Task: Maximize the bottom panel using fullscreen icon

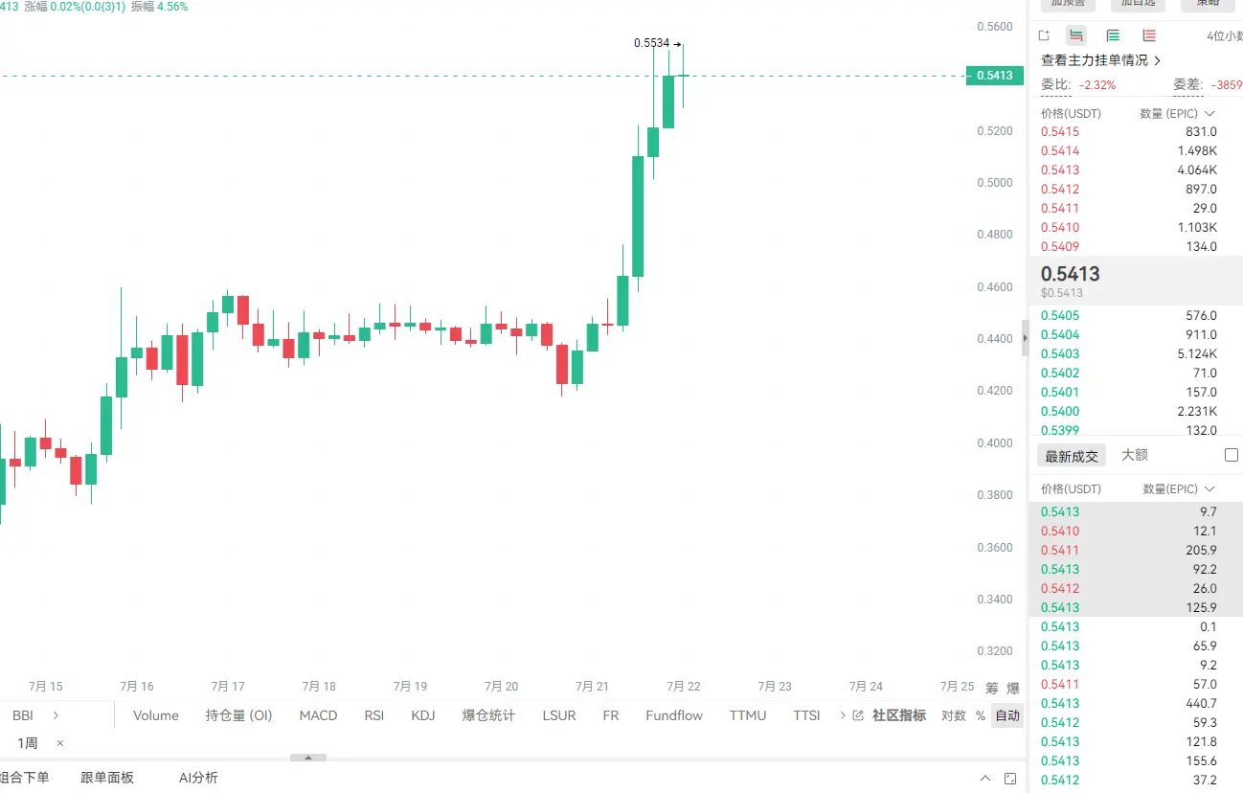Action: (1011, 779)
